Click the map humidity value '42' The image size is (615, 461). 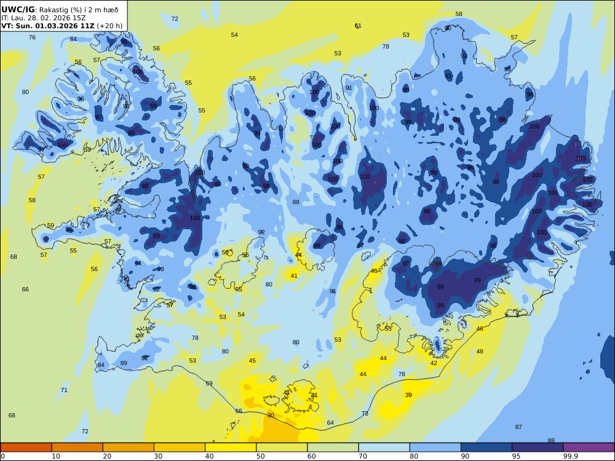tap(434, 363)
